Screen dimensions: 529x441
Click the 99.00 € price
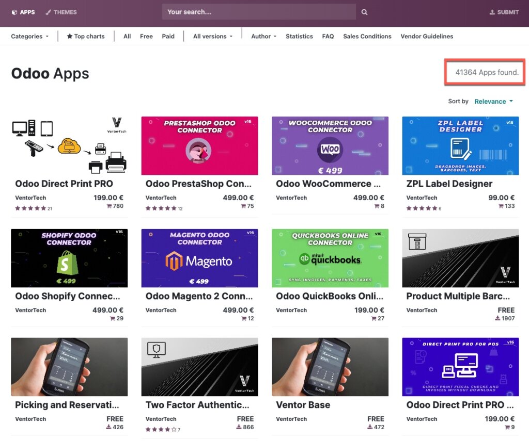point(501,198)
